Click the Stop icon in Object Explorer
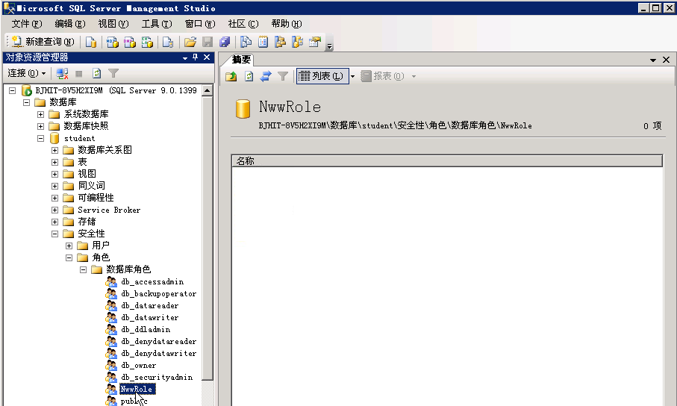The image size is (677, 406). pyautogui.click(x=79, y=74)
